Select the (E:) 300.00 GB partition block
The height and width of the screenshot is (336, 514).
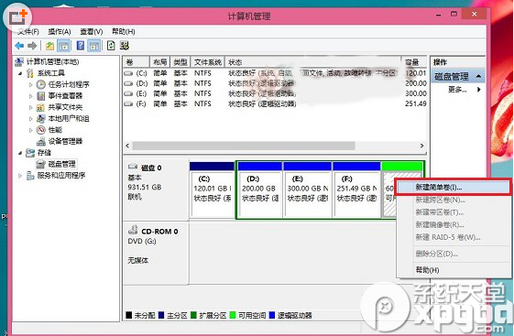308,190
